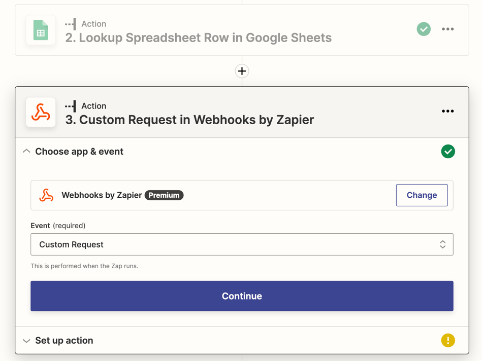Open step 2 Lookup Spreadsheet Row title
Viewport: 482px width, 361px height.
tap(198, 38)
